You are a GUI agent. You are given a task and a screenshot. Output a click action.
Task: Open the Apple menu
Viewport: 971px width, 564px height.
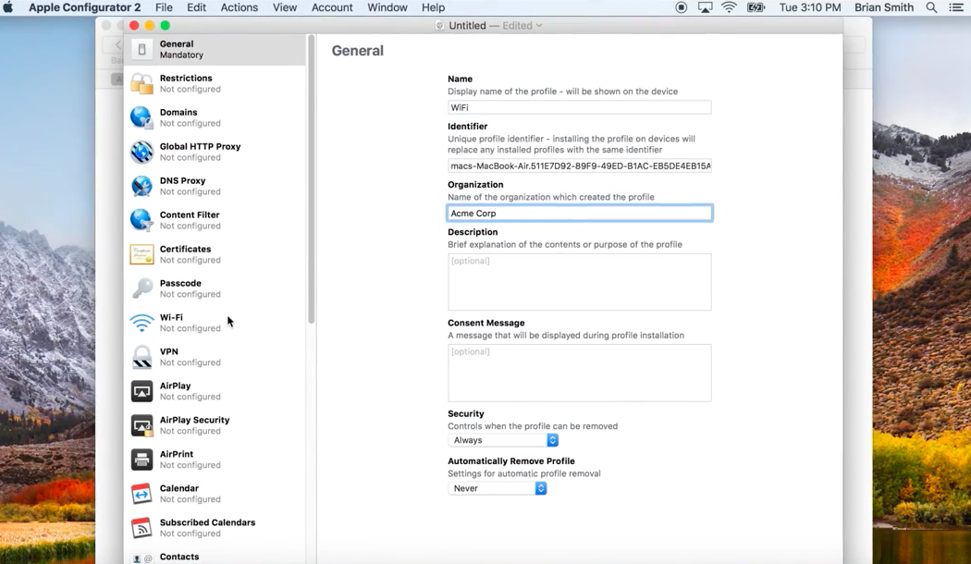(8, 7)
